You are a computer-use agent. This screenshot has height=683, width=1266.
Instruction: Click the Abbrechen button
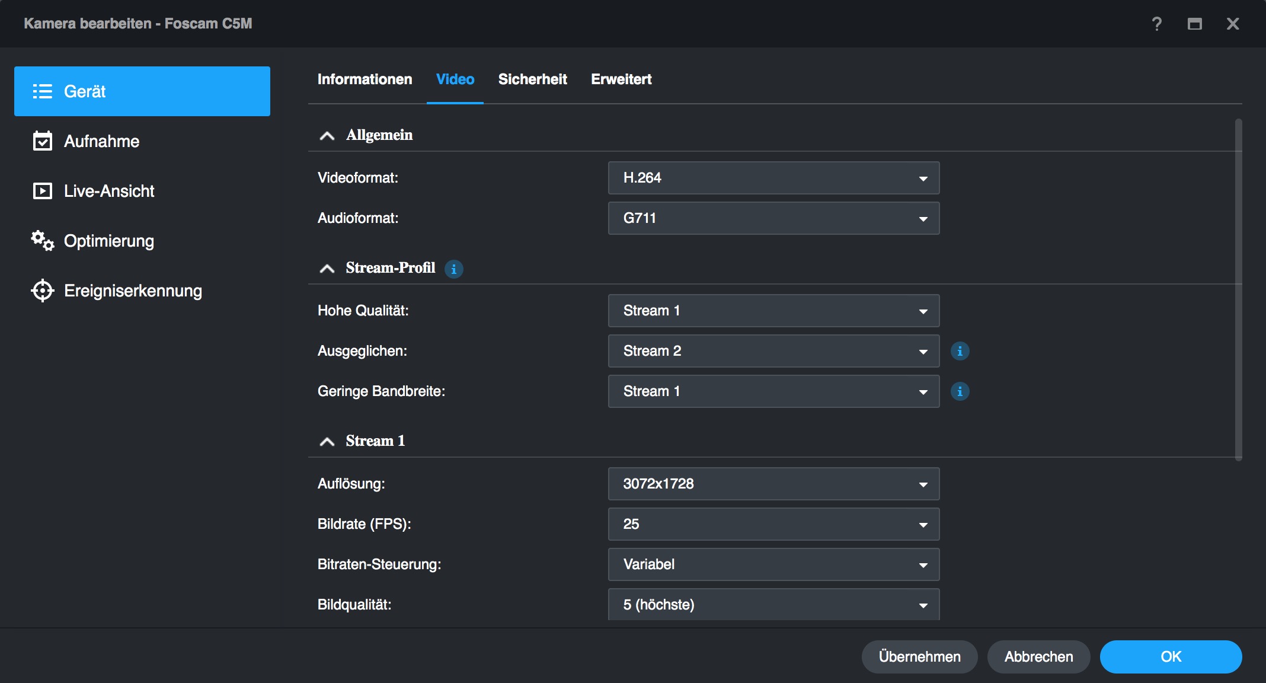click(x=1038, y=657)
